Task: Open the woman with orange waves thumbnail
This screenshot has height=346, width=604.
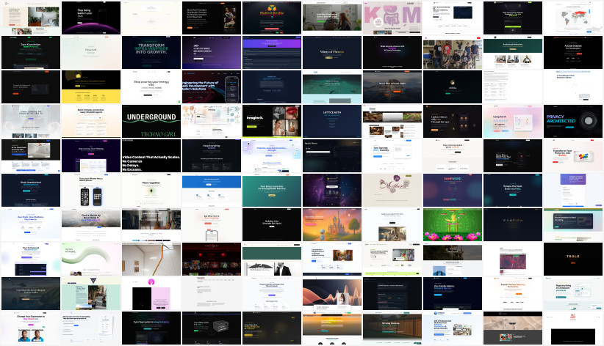Action: point(332,294)
